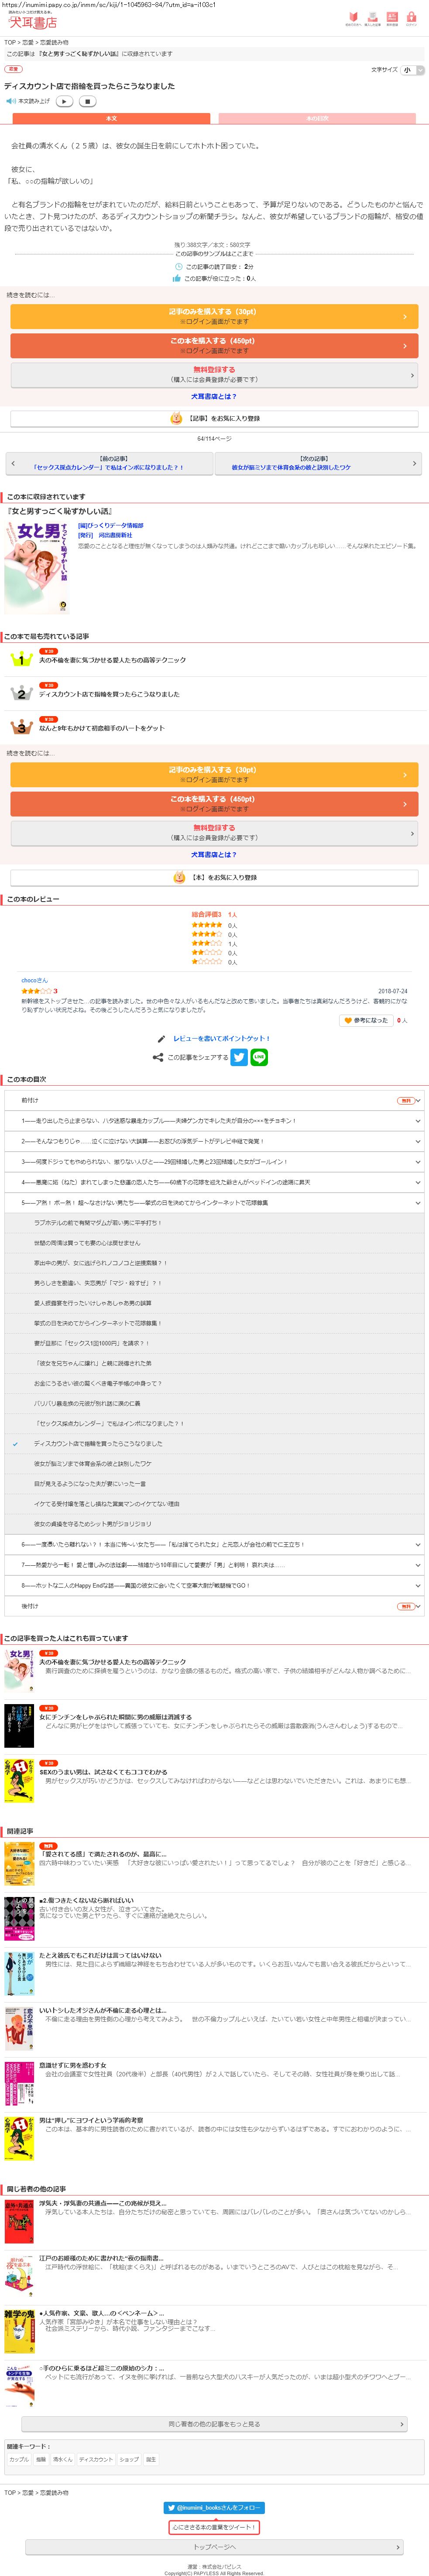Click the number 3 crown ranking icon
The width and height of the screenshot is (429, 2576).
click(21, 727)
